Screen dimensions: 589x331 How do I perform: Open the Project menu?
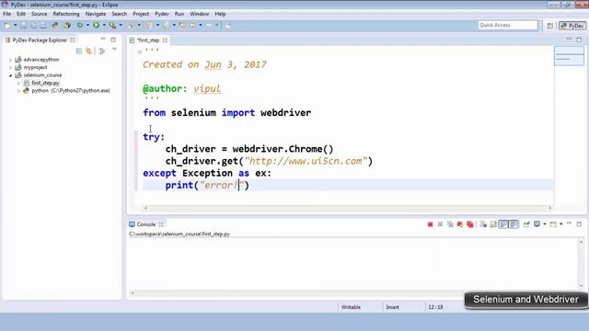[x=141, y=14]
